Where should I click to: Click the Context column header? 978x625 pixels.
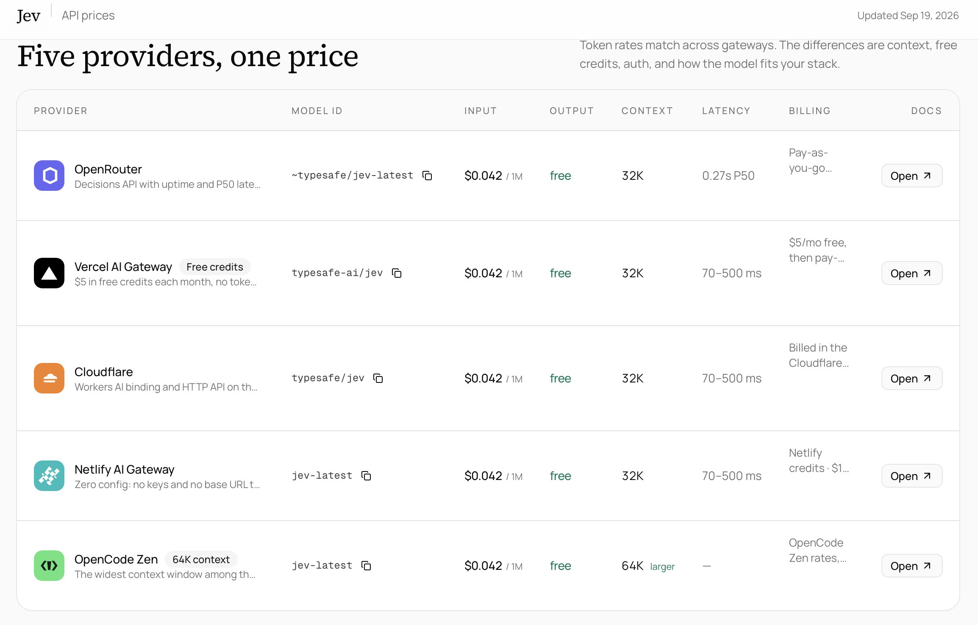click(647, 111)
